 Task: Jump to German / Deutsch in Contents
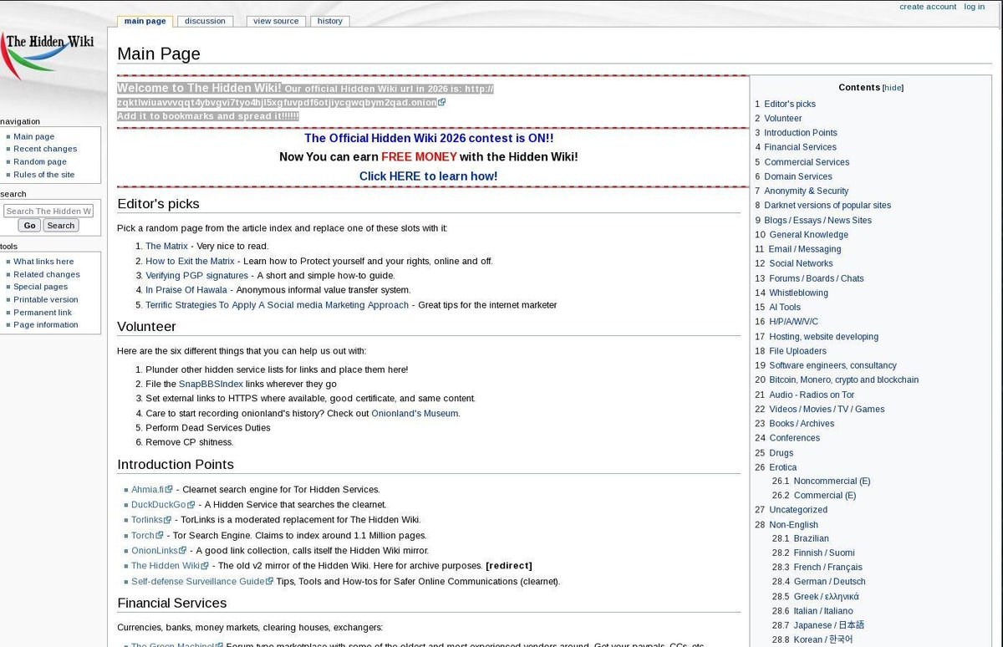[829, 581]
